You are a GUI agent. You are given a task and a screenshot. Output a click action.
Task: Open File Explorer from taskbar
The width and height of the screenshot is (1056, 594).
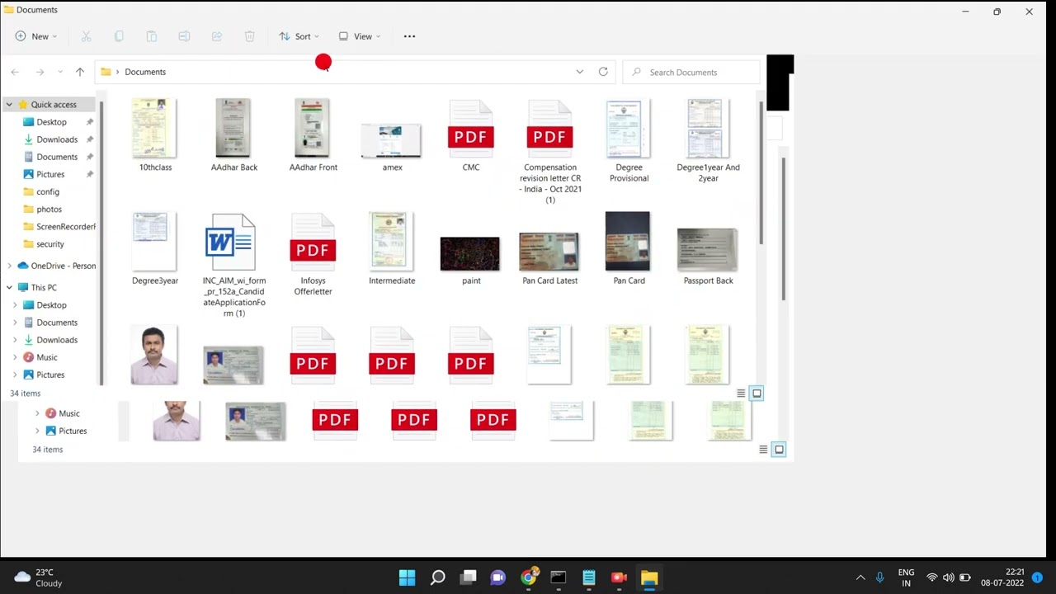(x=649, y=577)
